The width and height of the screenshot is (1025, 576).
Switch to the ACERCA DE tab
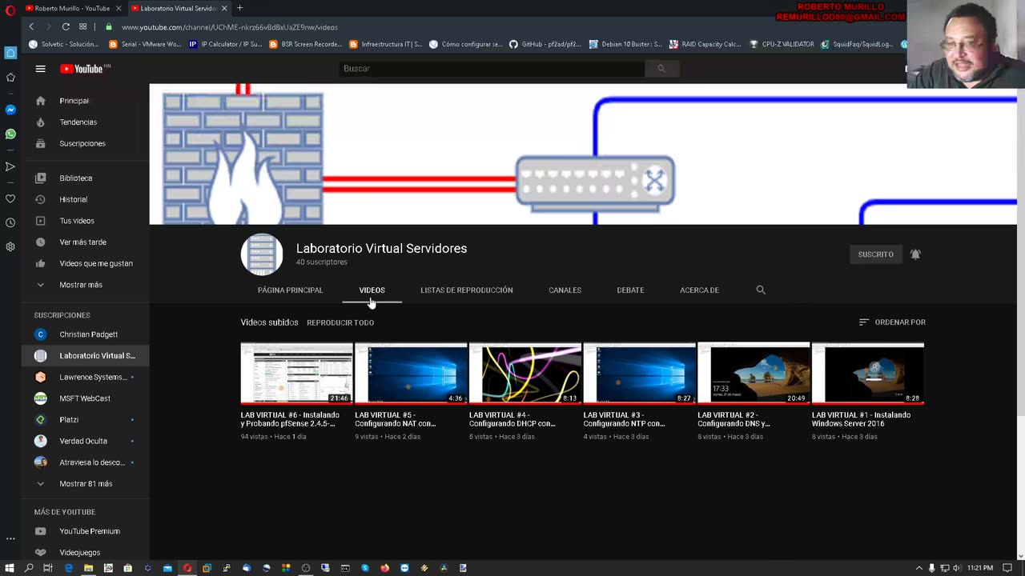pos(699,290)
